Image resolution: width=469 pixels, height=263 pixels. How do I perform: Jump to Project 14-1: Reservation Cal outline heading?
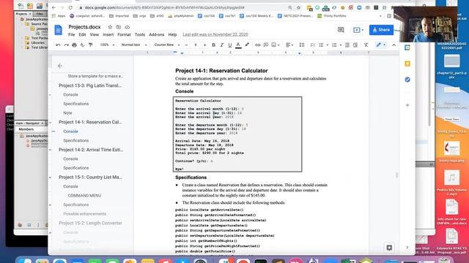[90, 122]
